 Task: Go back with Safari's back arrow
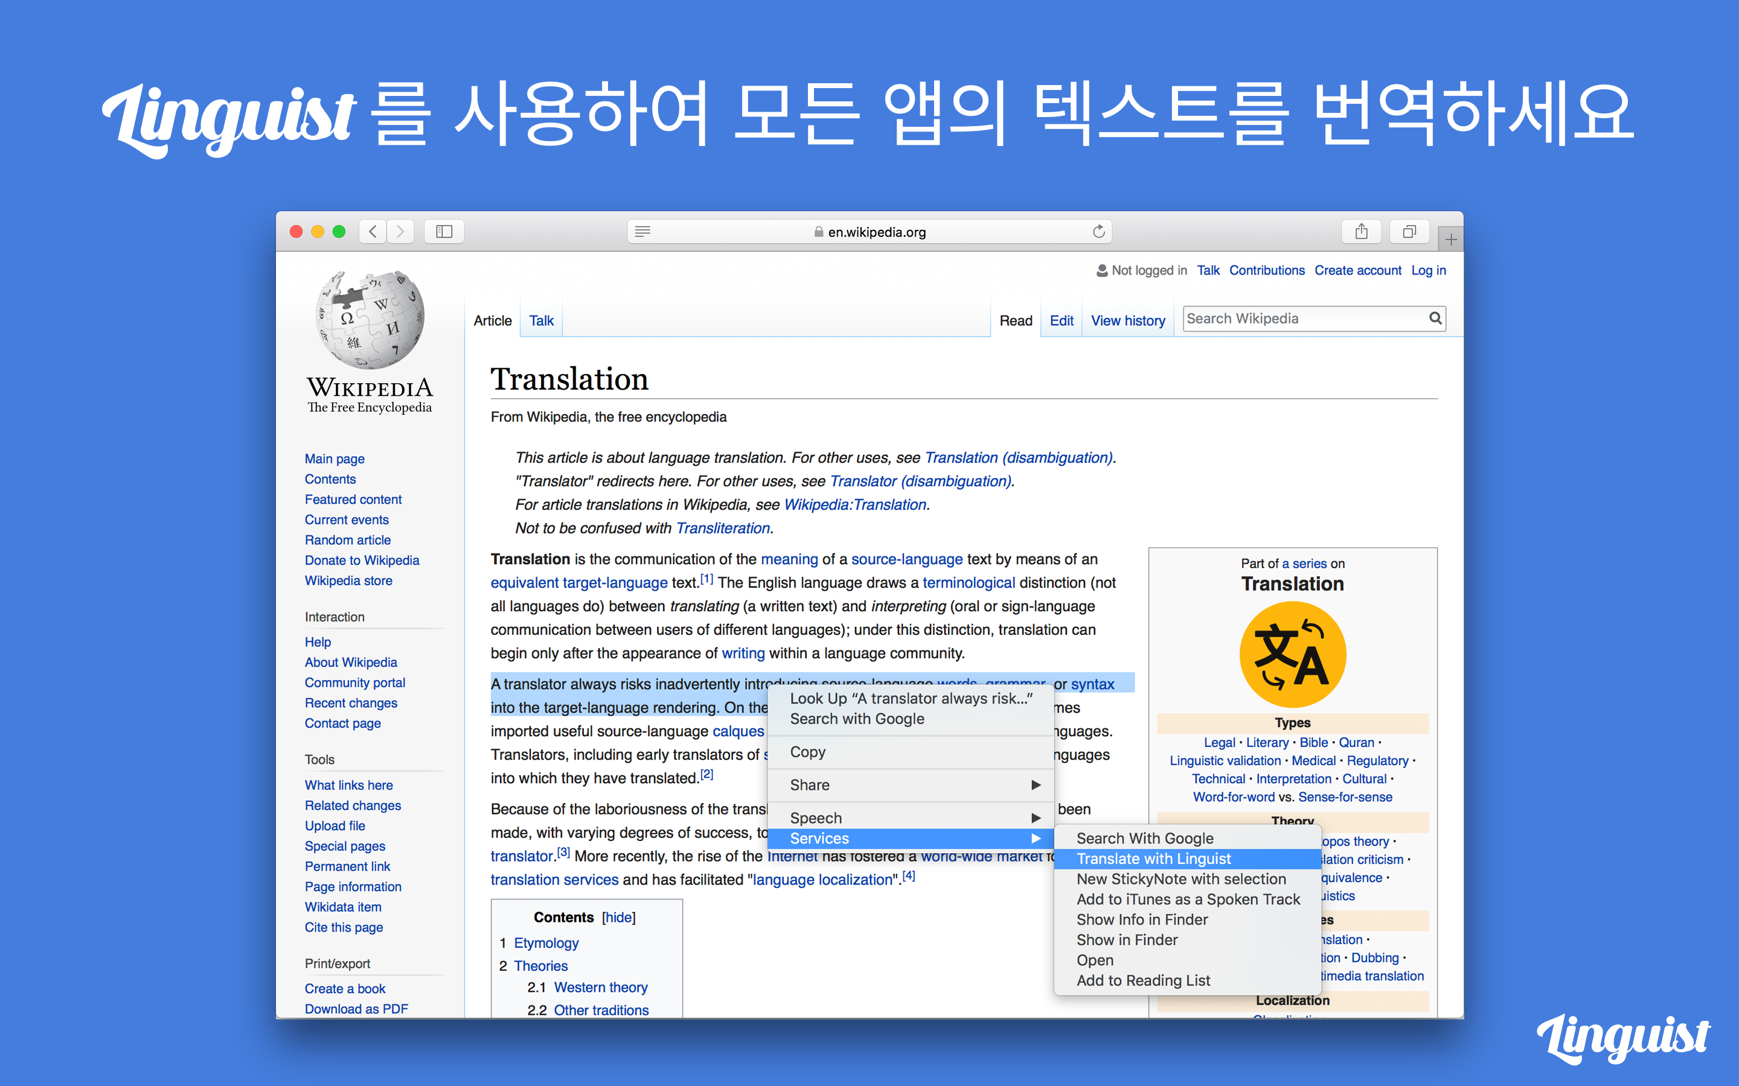pos(373,231)
